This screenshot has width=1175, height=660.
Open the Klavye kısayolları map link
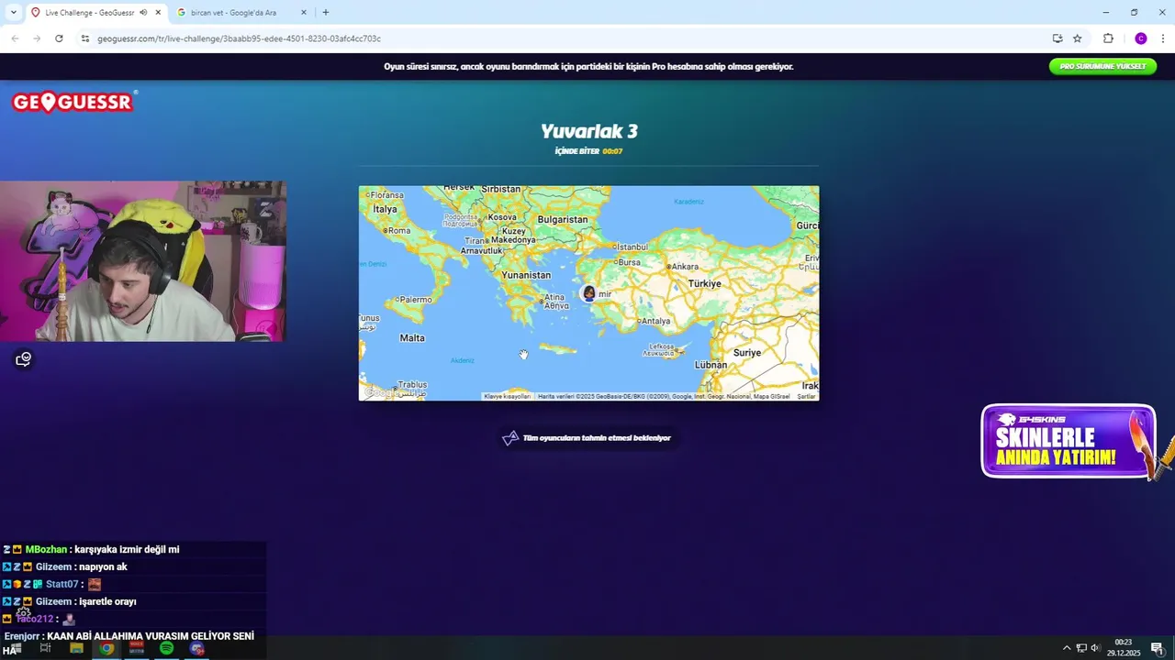tap(508, 396)
